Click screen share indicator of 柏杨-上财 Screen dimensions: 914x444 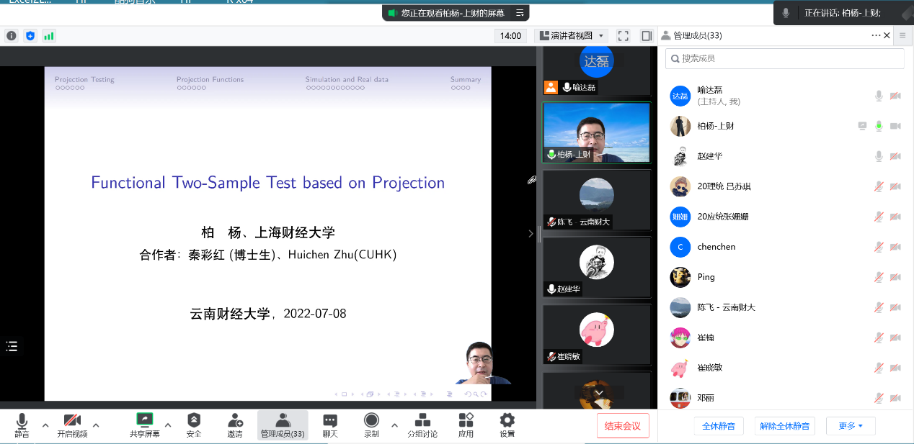pos(862,126)
